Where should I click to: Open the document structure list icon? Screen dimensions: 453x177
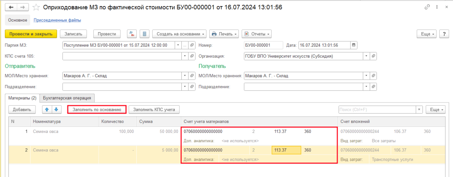(x=144, y=34)
